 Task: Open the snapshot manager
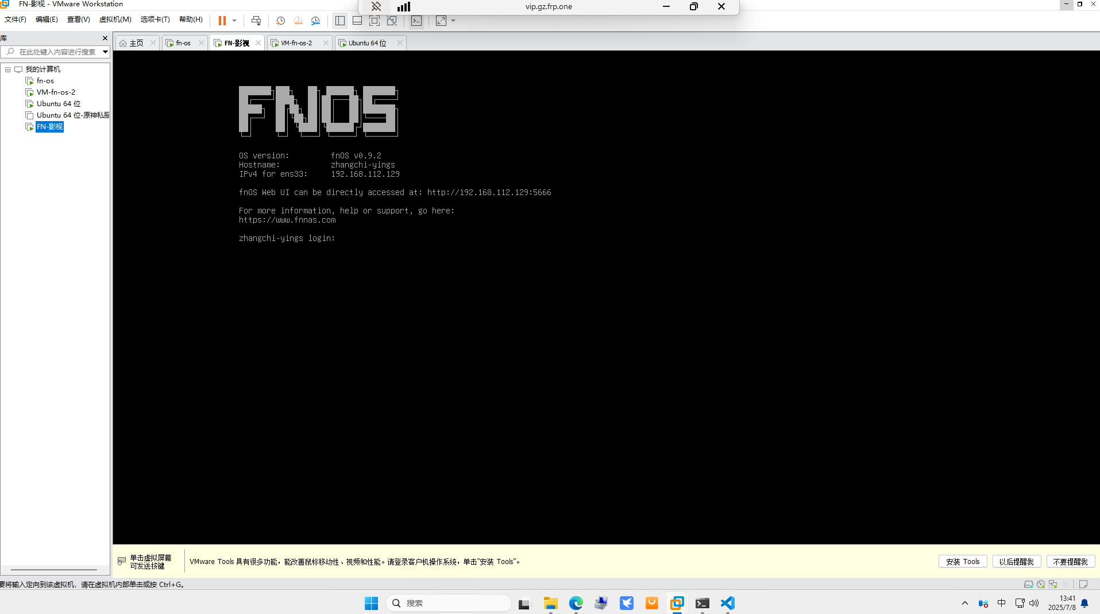click(x=315, y=21)
